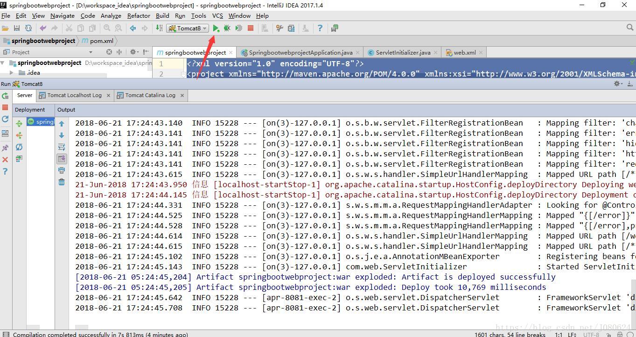Undeploy the artifact via the orange arrows icon
The image size is (636, 337).
point(19,135)
